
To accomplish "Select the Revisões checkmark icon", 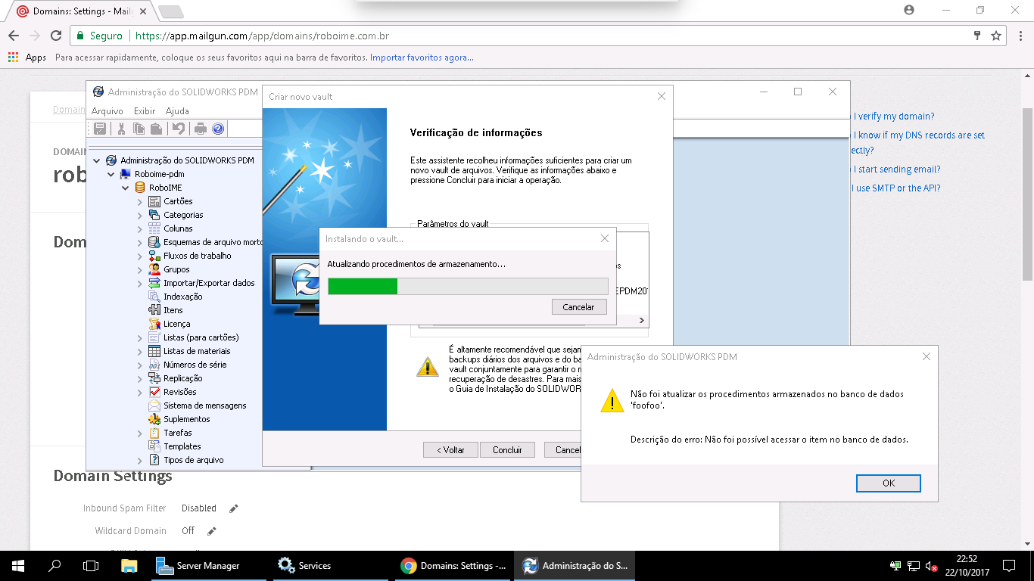I will click(154, 392).
